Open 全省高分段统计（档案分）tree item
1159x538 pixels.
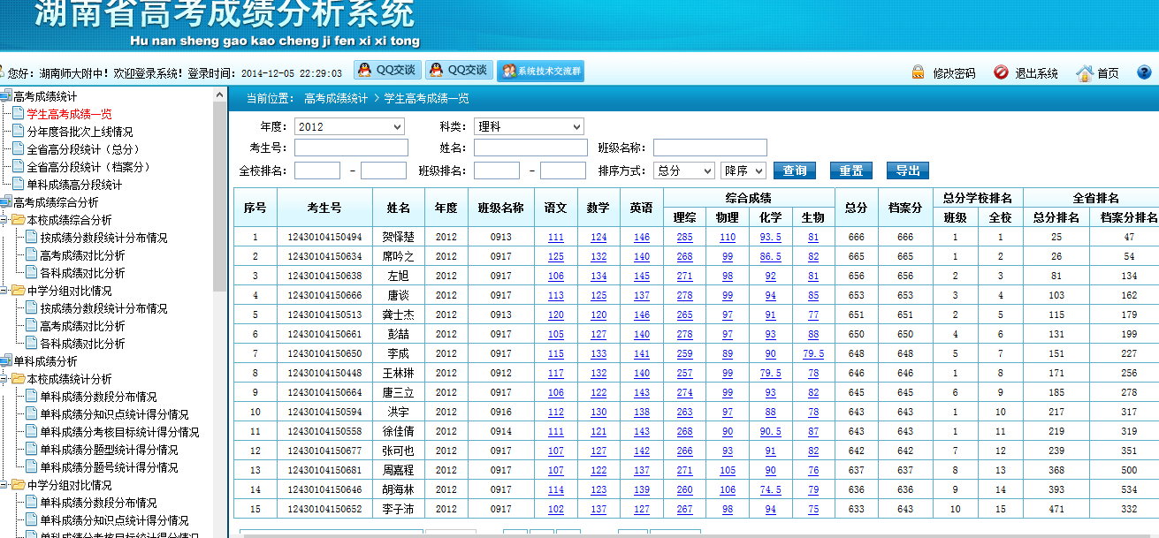[x=88, y=167]
